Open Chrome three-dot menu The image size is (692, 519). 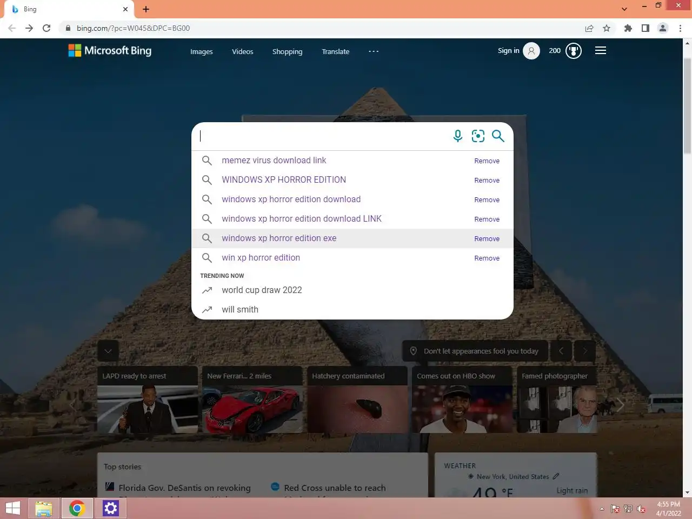pos(680,28)
